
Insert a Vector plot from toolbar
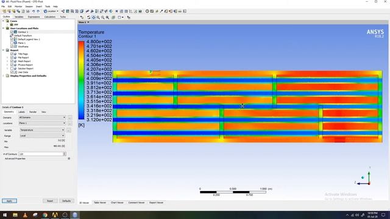pos(63,11)
